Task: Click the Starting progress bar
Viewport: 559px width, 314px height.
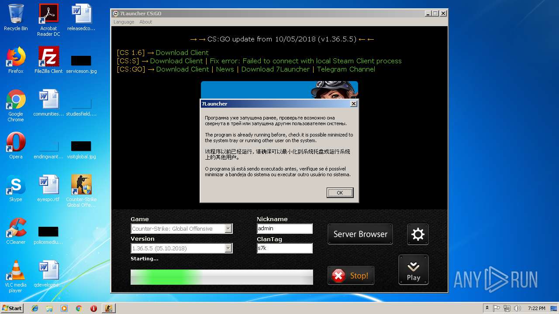Action: pyautogui.click(x=222, y=277)
